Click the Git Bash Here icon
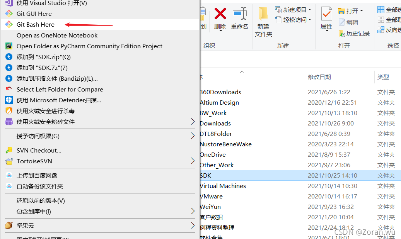This screenshot has height=239, width=401. point(9,24)
